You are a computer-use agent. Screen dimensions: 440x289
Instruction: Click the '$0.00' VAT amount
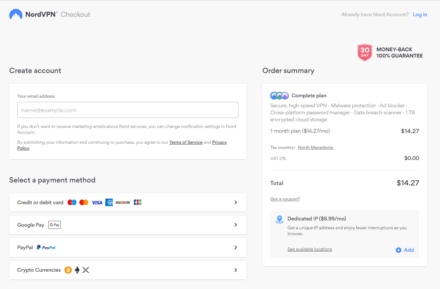click(412, 158)
